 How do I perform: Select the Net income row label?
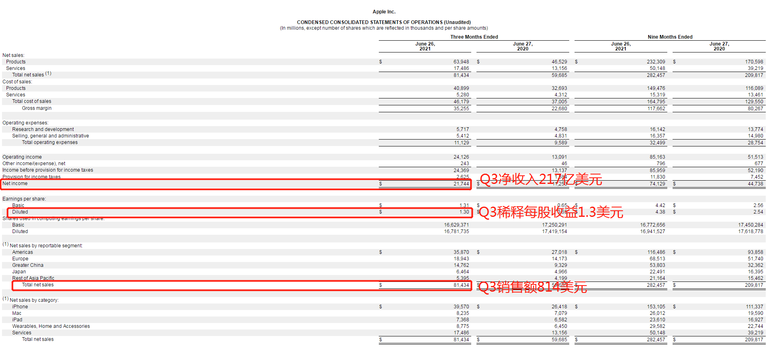pyautogui.click(x=15, y=183)
